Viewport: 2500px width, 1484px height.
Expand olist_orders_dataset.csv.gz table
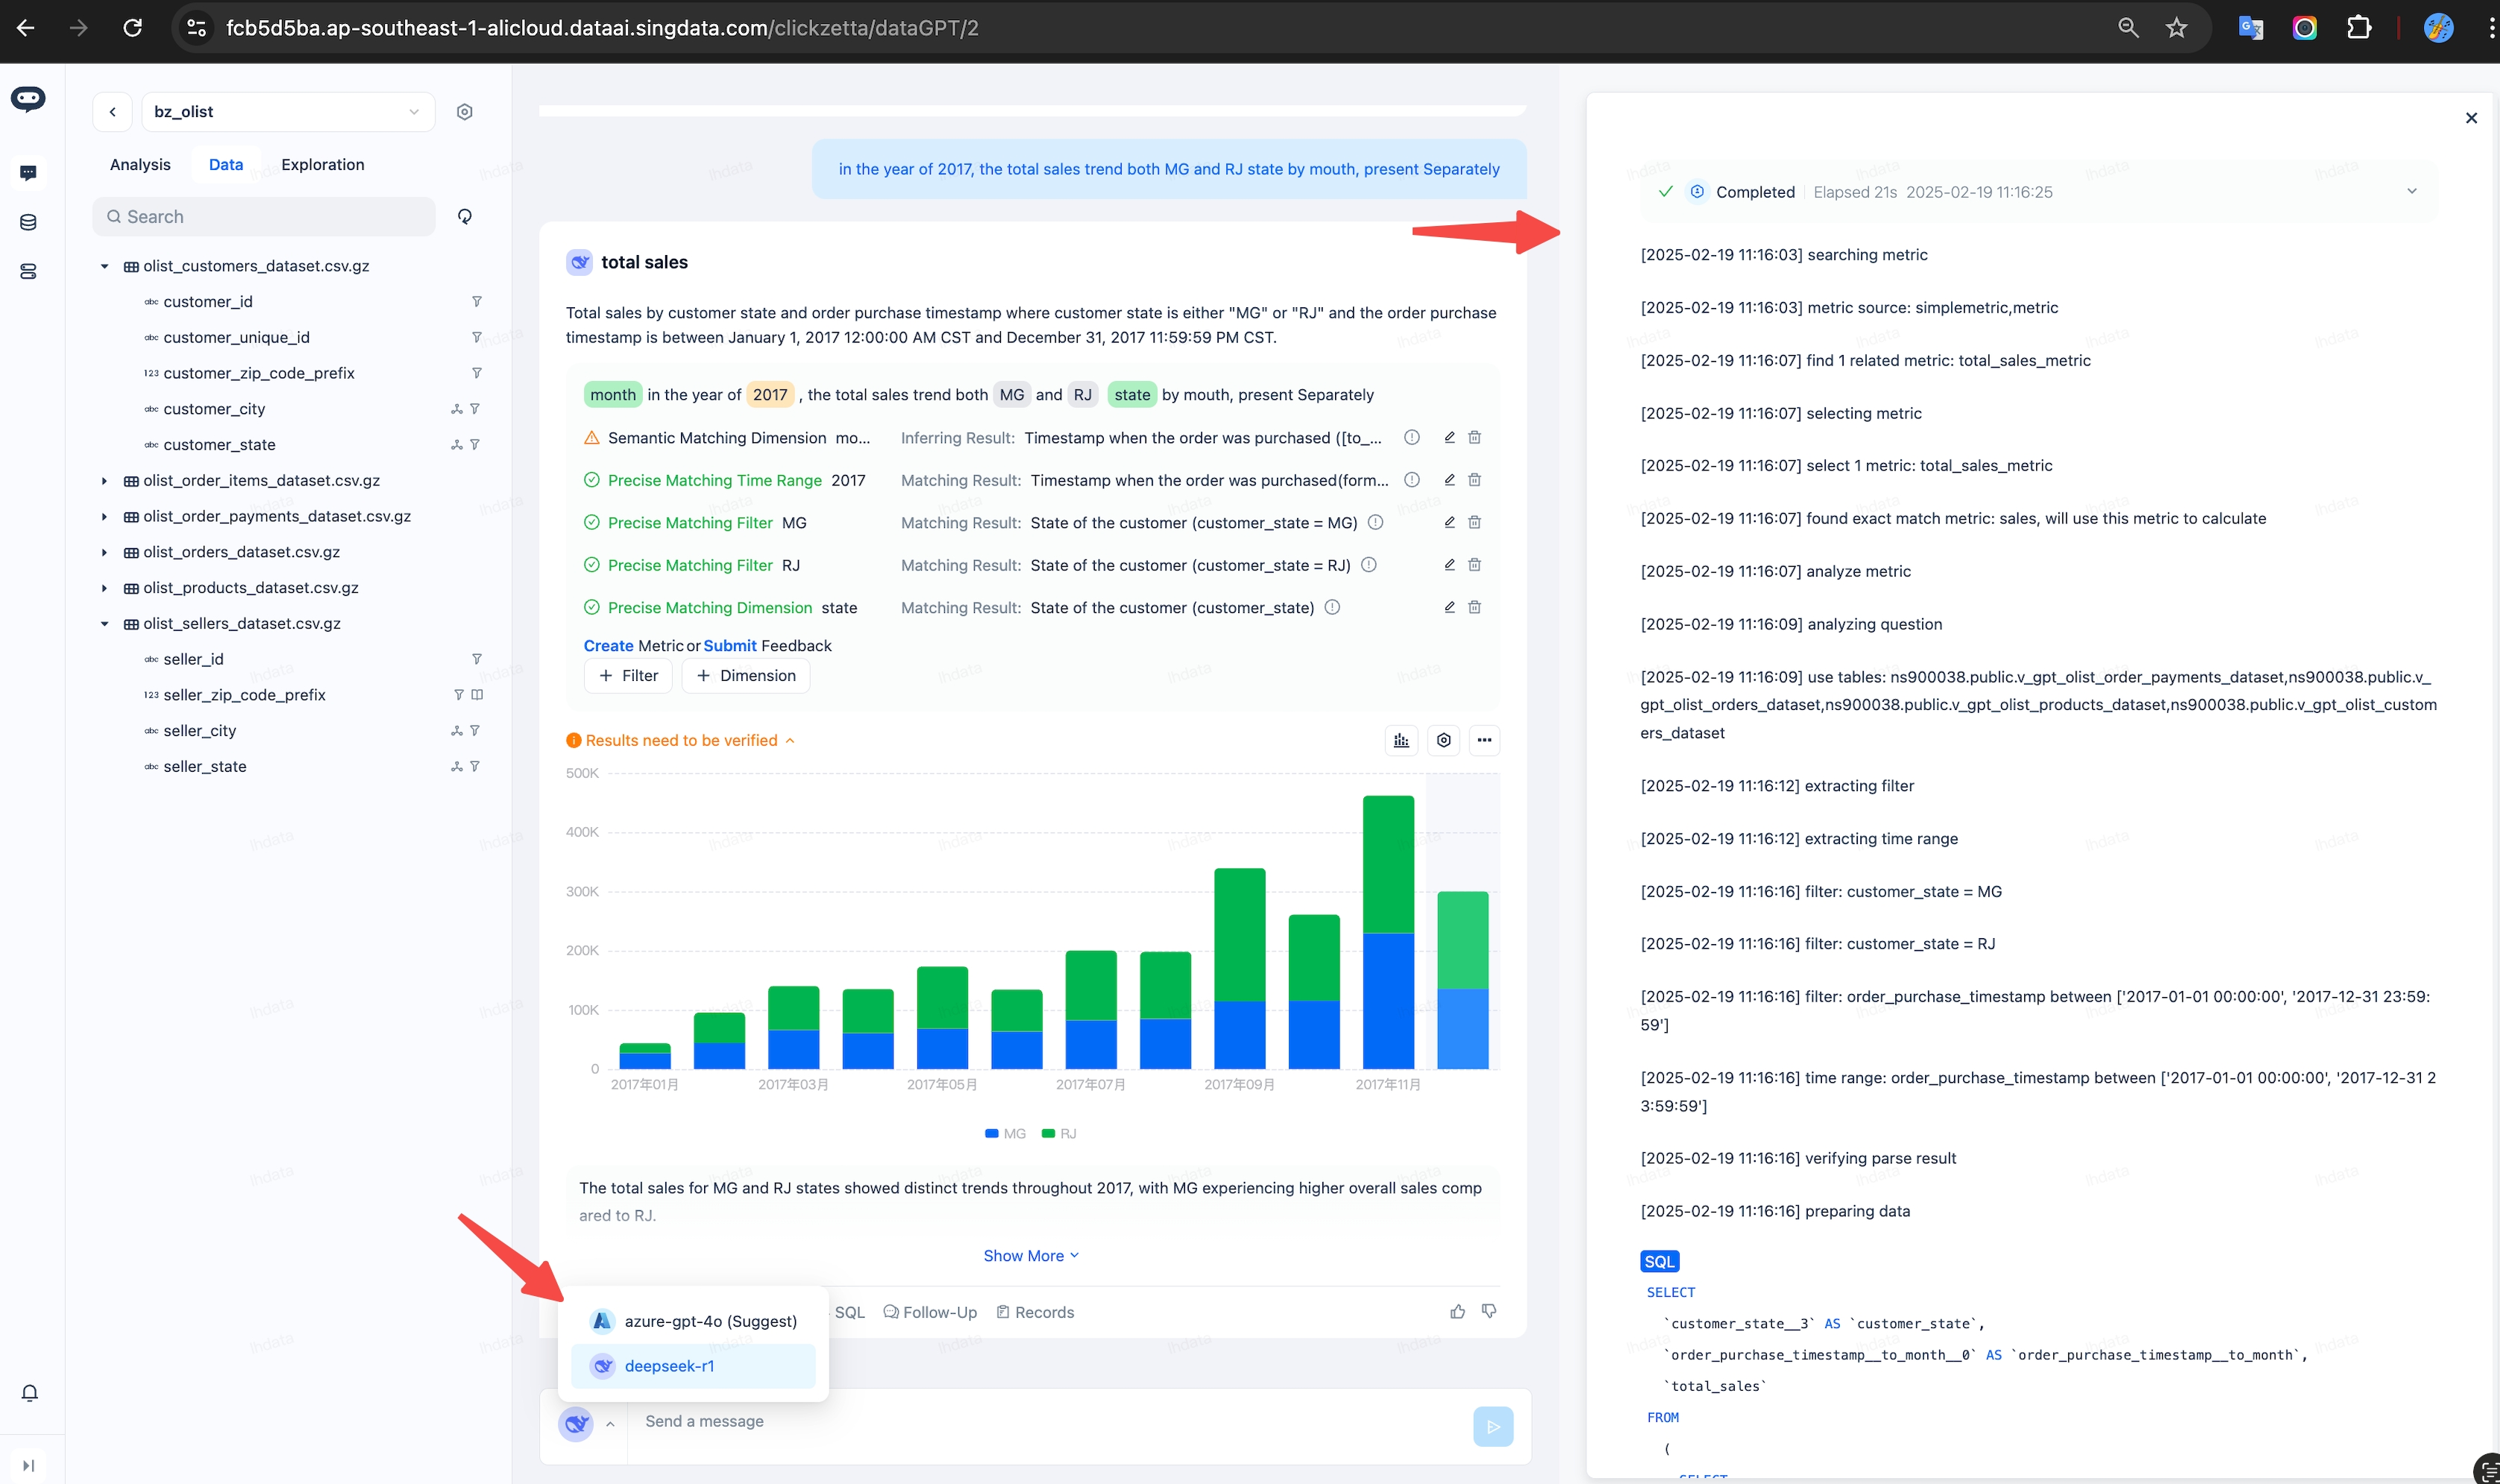pyautogui.click(x=104, y=552)
